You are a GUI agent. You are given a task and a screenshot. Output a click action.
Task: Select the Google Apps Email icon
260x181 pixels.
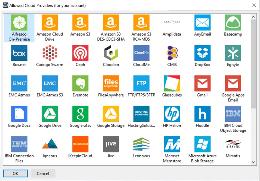233,83
